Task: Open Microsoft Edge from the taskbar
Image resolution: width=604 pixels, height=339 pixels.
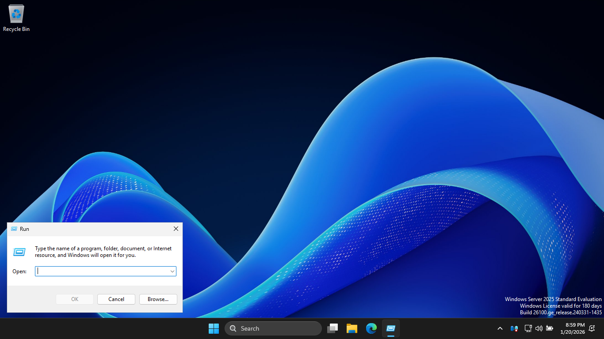Action: coord(371,328)
